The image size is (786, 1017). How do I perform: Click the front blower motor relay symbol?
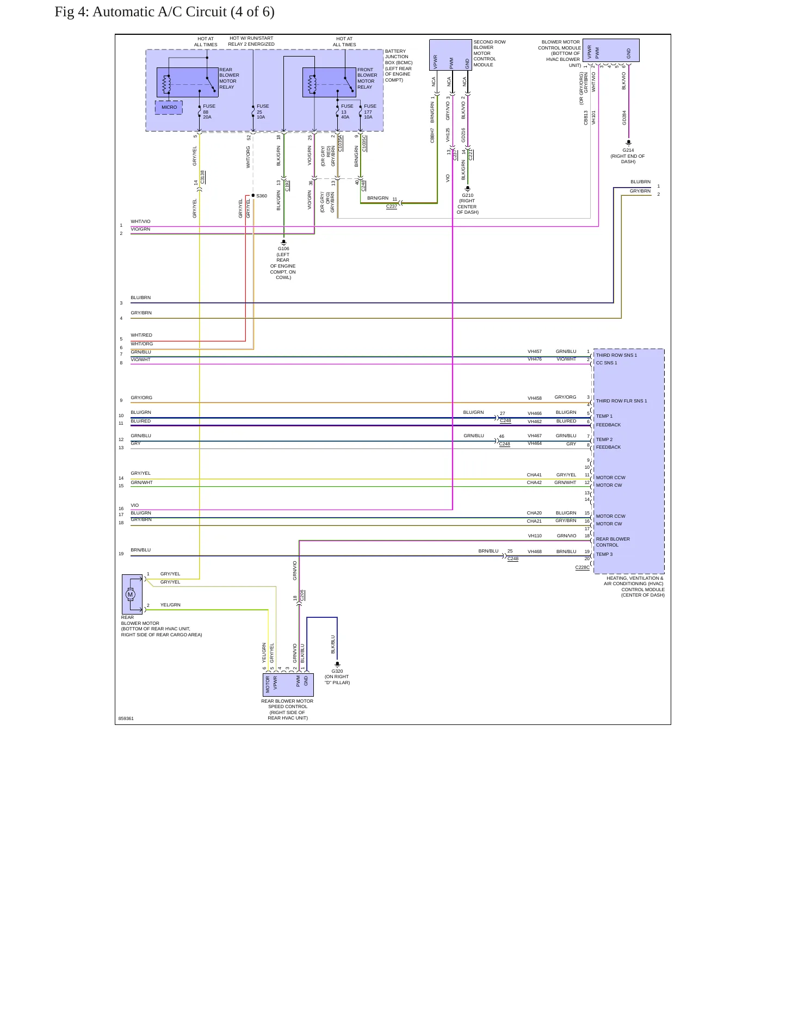click(329, 83)
